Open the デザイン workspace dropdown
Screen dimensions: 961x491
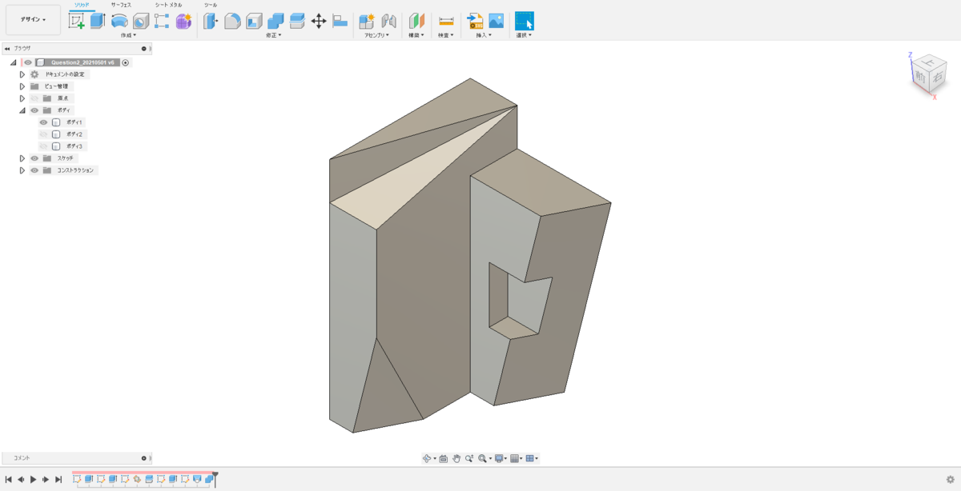[x=33, y=20]
